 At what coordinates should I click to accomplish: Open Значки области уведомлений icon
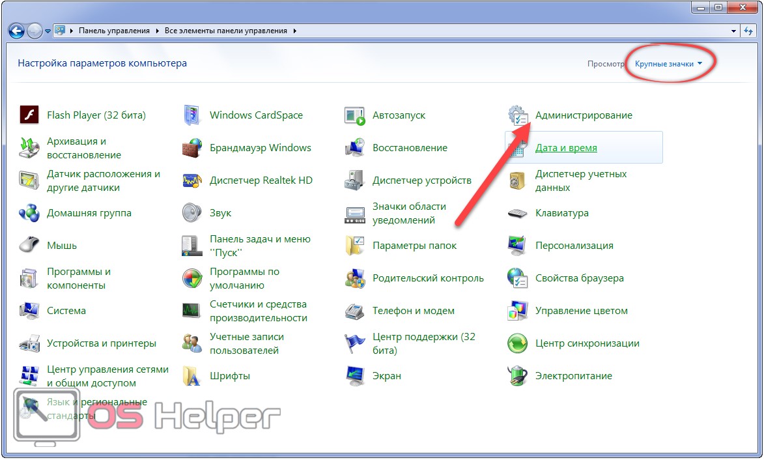click(x=355, y=214)
